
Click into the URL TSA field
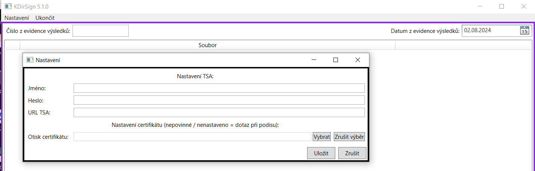coord(219,113)
